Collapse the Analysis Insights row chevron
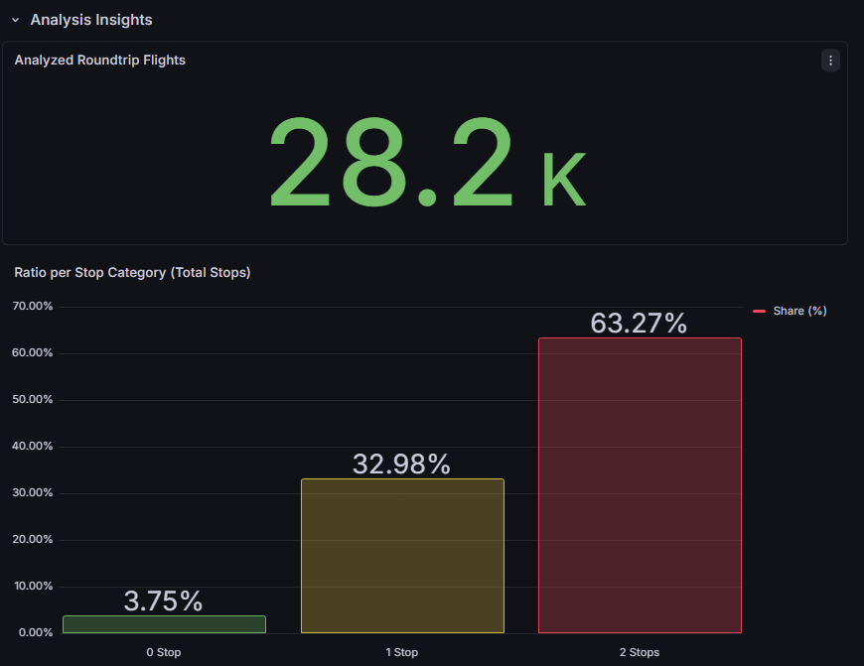The width and height of the screenshot is (864, 666). [15, 20]
